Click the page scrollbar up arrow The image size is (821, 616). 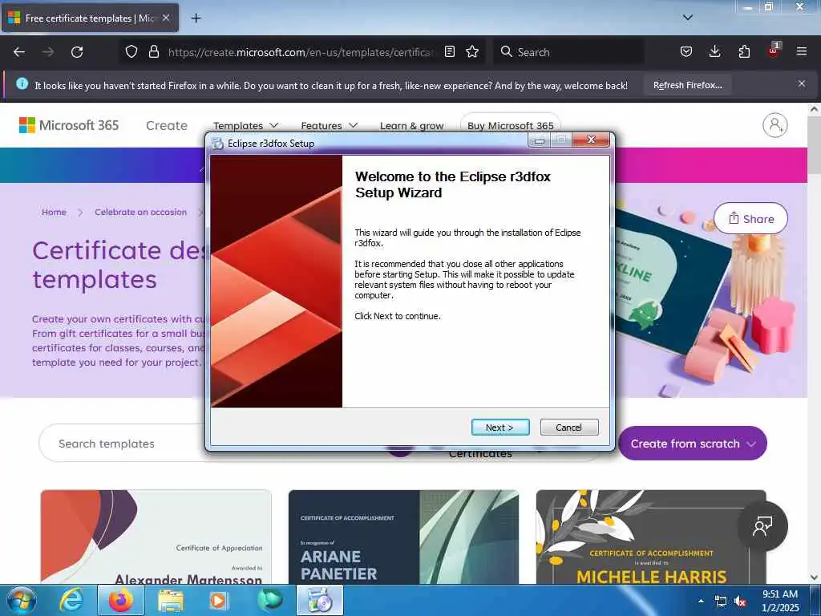(x=814, y=110)
